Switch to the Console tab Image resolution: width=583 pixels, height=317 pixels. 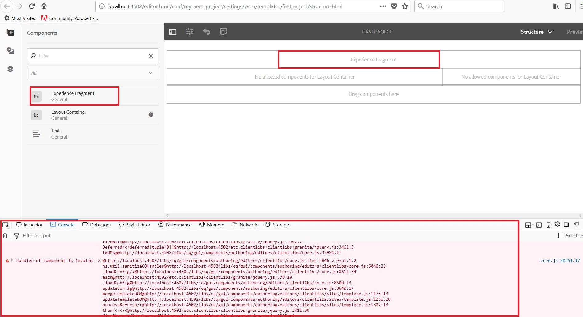[x=62, y=225]
